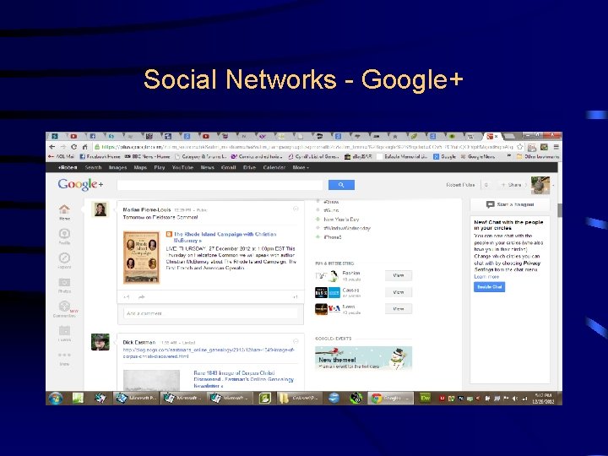Click the Add a comment field
This screenshot has width=608, height=456.
tap(211, 313)
